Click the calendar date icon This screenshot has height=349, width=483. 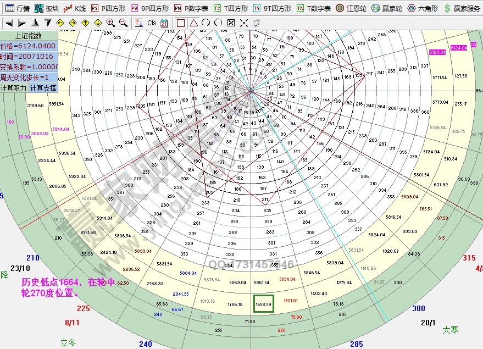click(164, 23)
